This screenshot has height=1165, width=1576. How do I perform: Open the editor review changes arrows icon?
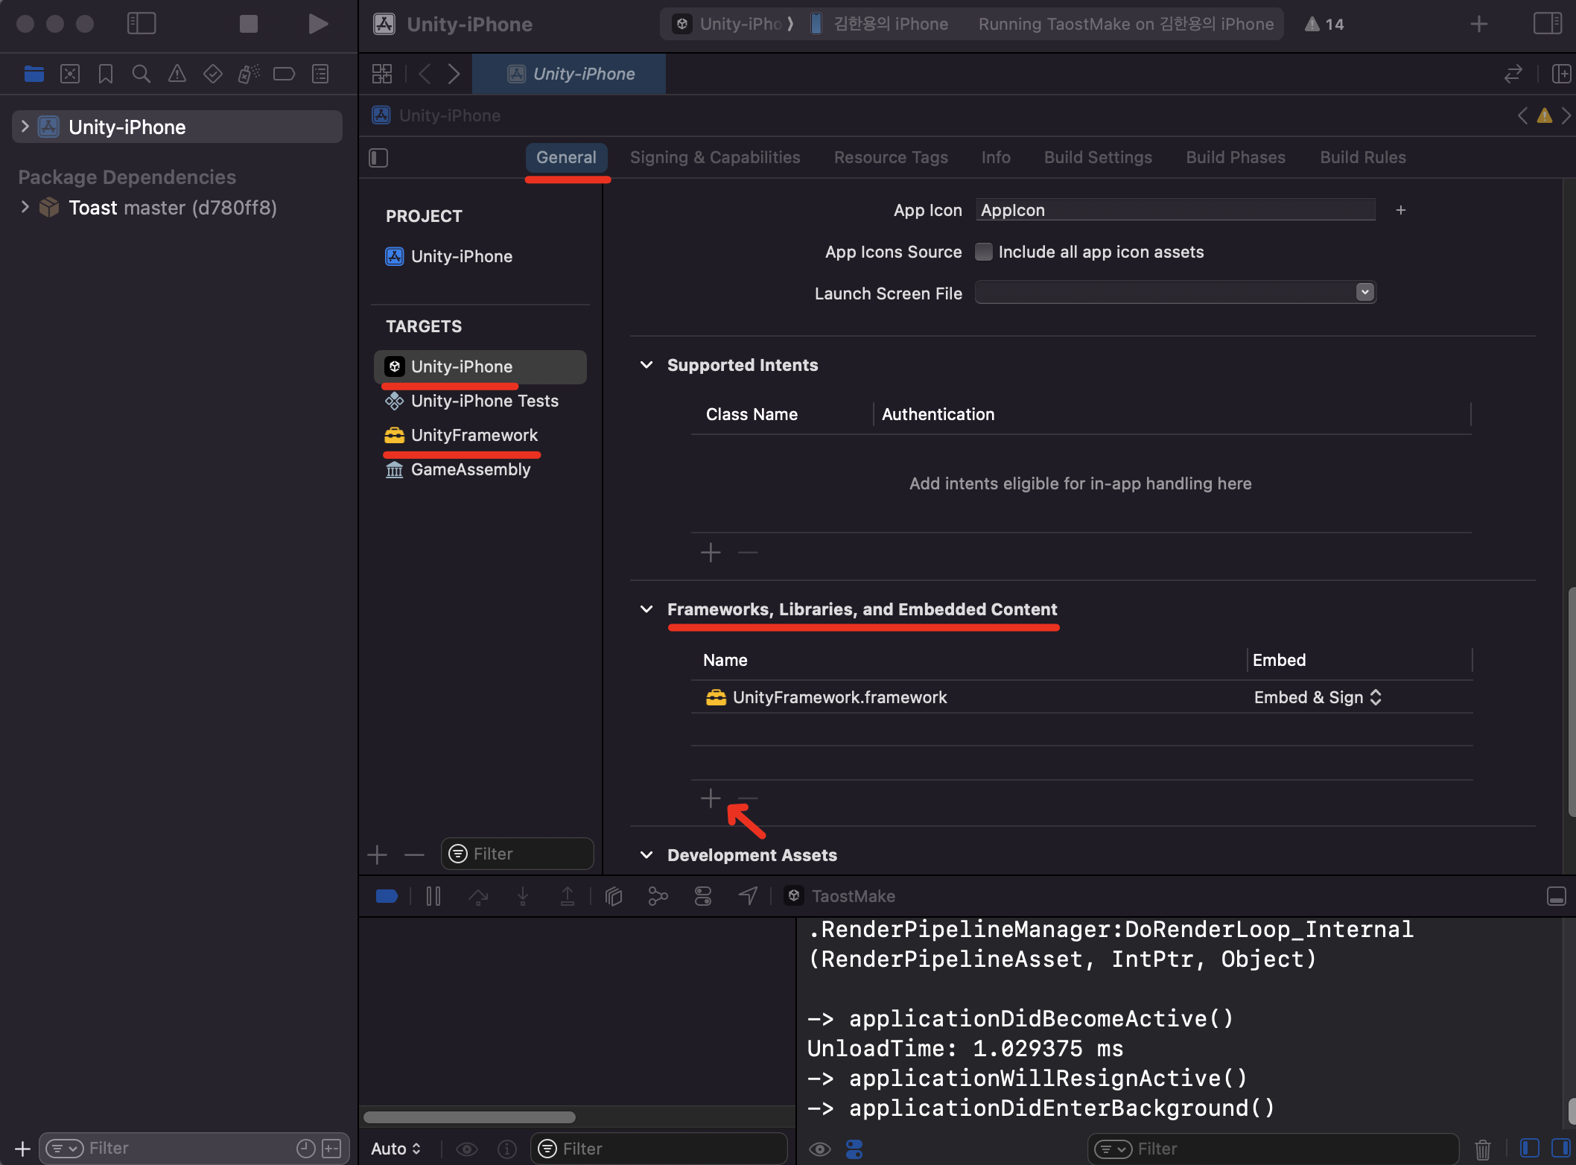pos(1513,74)
